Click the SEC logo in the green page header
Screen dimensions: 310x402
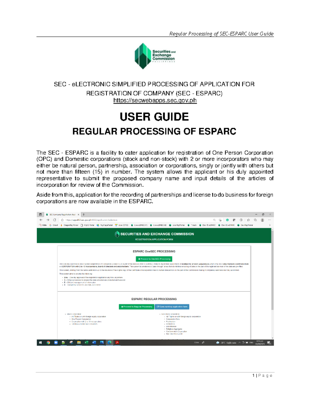pyautogui.click(x=117, y=234)
